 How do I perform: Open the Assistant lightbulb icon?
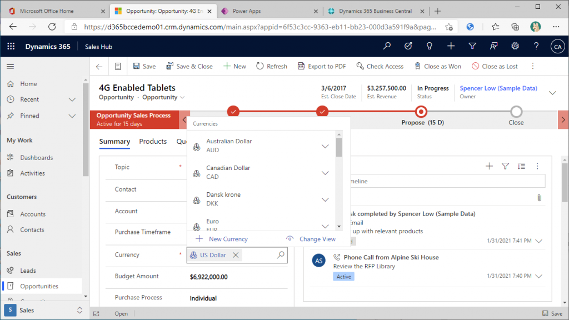tap(430, 46)
